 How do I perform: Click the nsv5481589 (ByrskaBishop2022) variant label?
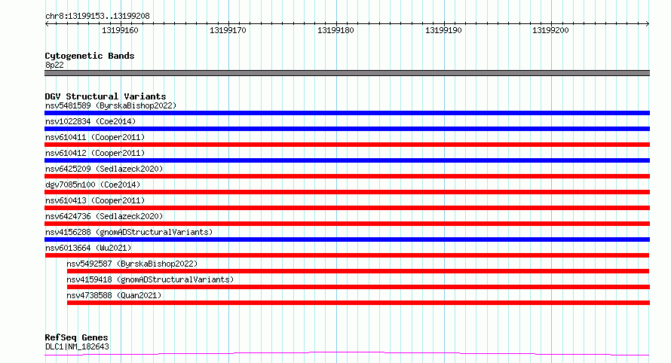(111, 105)
